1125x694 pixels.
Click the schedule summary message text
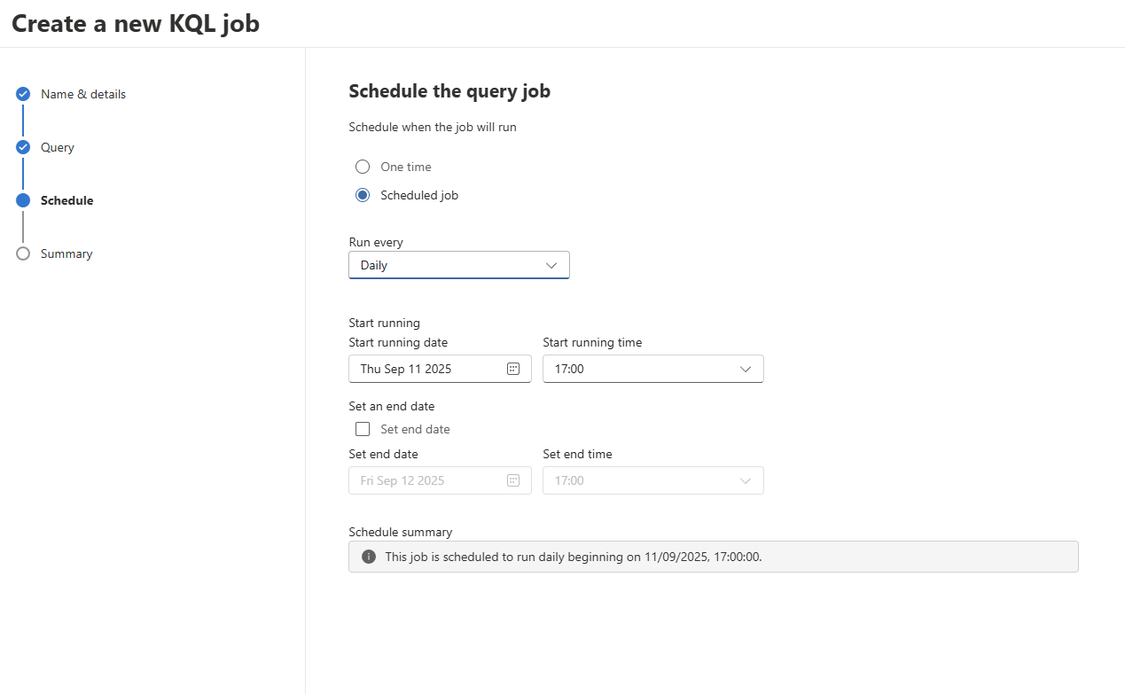point(574,557)
